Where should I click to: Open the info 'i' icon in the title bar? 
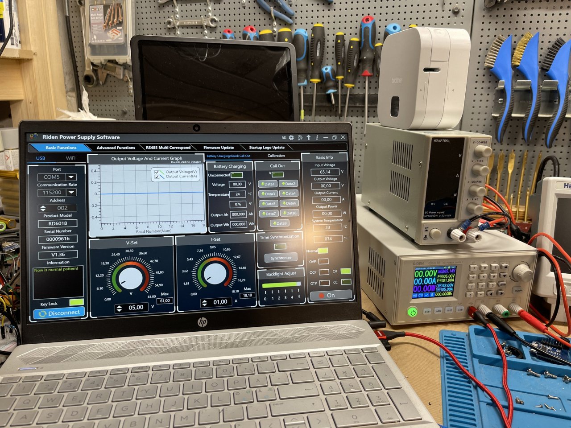pyautogui.click(x=317, y=138)
